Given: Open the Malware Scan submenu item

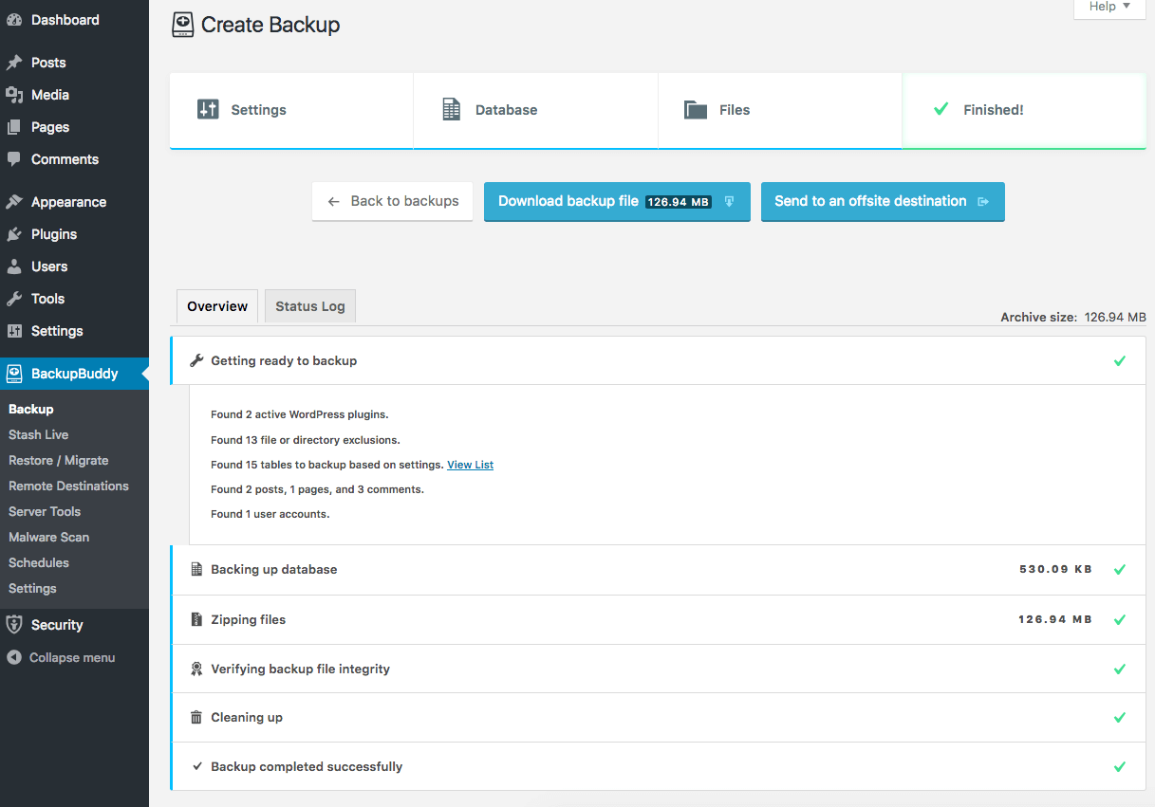Looking at the screenshot, I should point(48,537).
